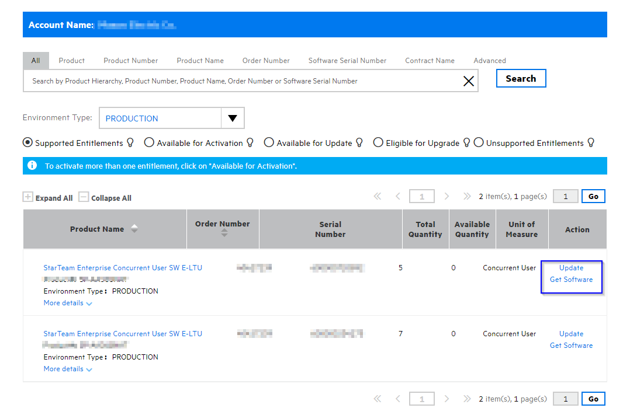The width and height of the screenshot is (623, 415).
Task: Click the lightbulb beside Eligible for Upgrade
Action: click(x=466, y=142)
